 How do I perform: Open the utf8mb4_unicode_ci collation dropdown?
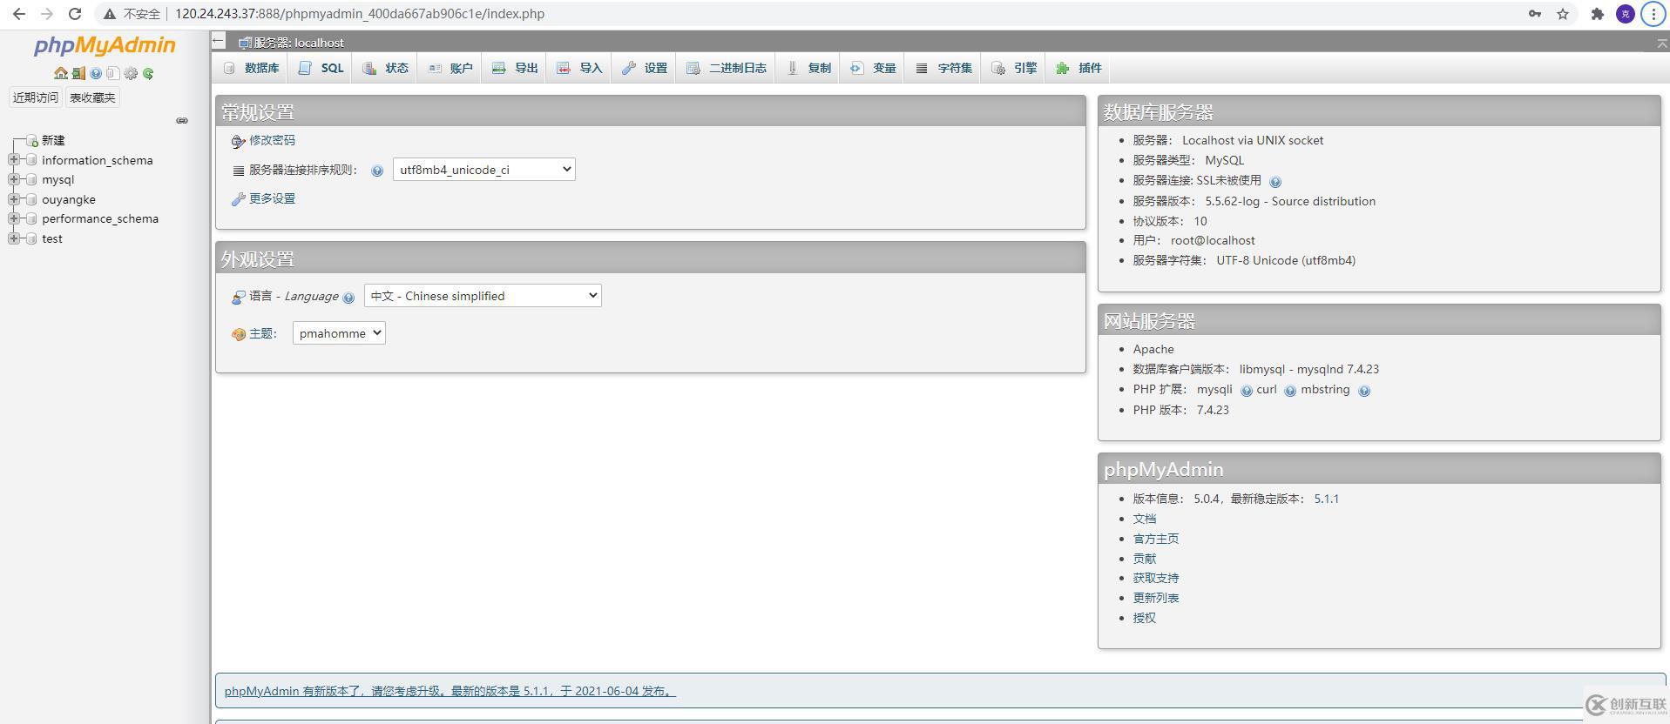pos(484,170)
